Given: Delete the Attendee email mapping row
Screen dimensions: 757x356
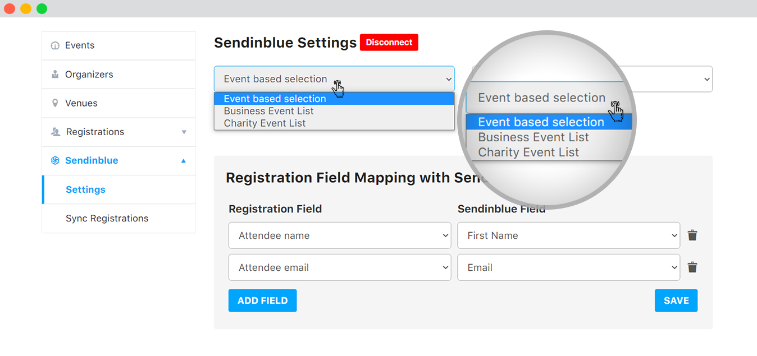Looking at the screenshot, I should (x=692, y=267).
